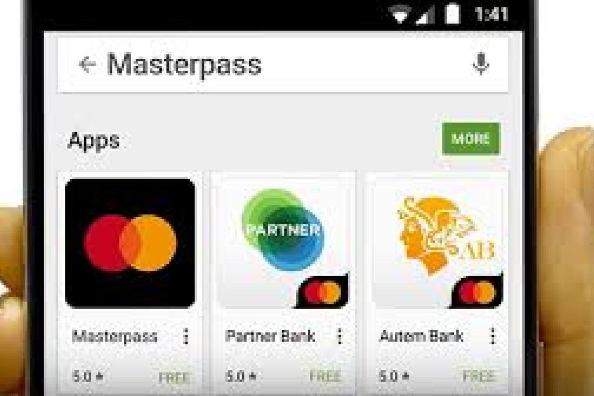Open the Partner Bank app icon
Viewport: 594px width, 396px height.
click(x=283, y=243)
